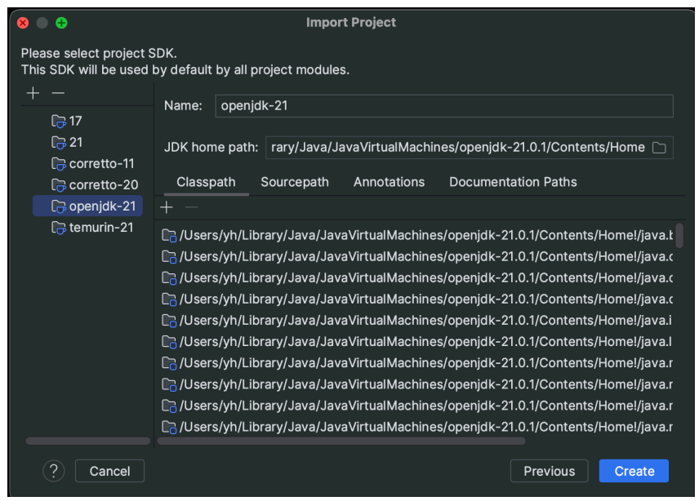The image size is (699, 501).
Task: Click the classpath list horizontal scrollbar
Action: (341, 441)
